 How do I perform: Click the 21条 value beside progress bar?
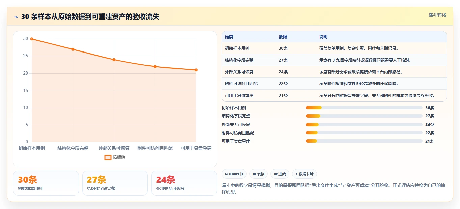coord(430,141)
